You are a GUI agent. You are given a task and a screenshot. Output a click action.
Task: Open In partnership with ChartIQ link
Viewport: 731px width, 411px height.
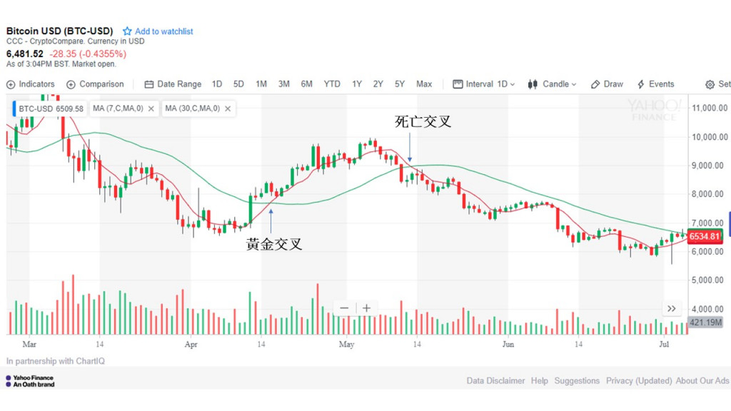point(56,361)
